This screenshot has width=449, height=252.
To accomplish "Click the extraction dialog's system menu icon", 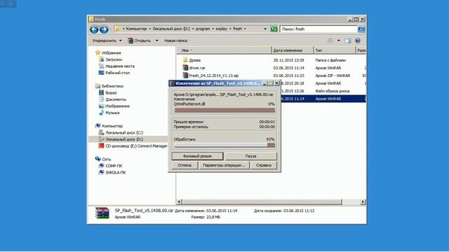I will click(x=172, y=83).
